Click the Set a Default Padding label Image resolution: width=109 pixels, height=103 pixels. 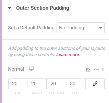click(31, 28)
